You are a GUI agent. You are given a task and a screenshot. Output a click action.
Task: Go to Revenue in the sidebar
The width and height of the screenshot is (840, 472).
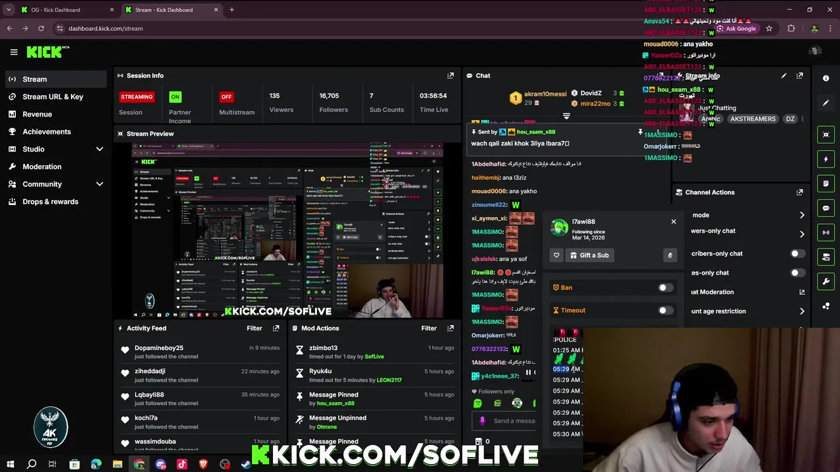pos(54,114)
